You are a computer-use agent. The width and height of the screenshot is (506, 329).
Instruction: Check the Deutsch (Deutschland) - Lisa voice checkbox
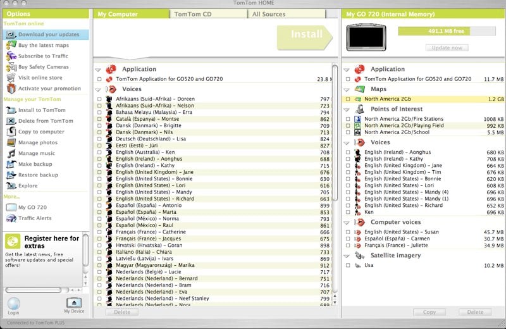[99, 139]
